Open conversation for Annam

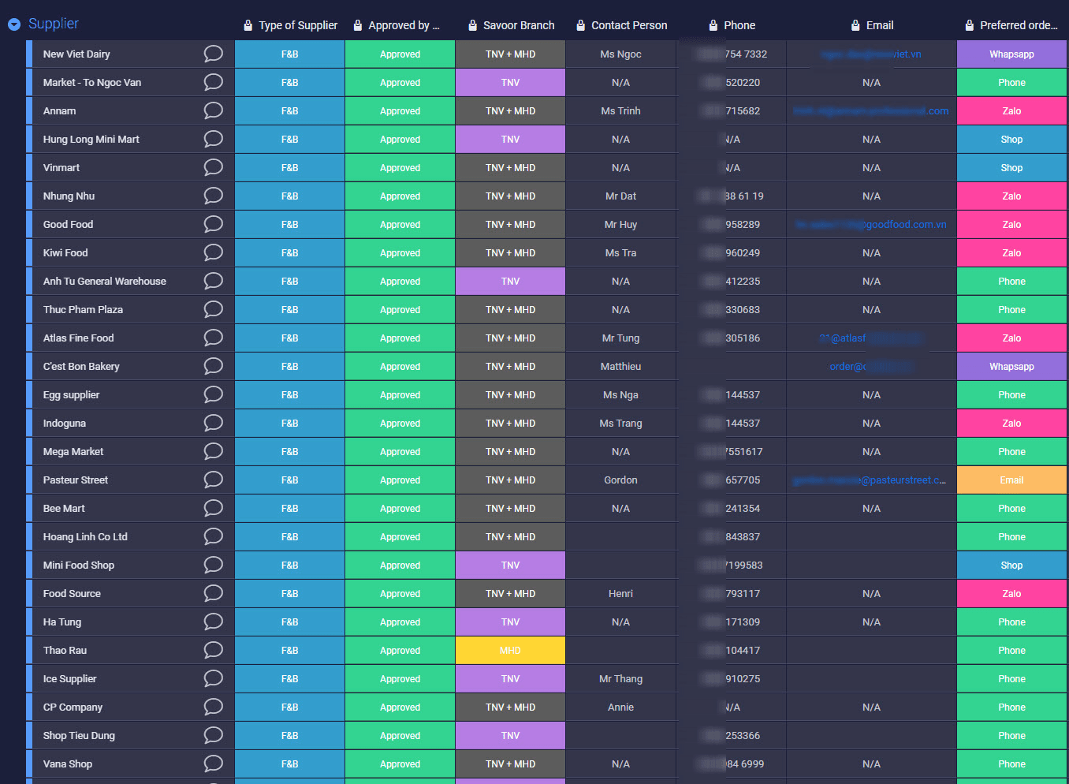(214, 110)
